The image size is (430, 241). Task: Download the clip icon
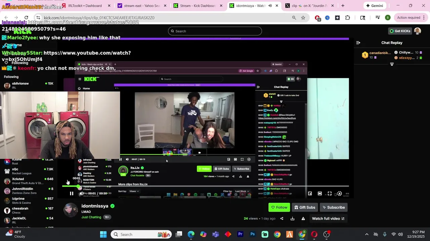tap(292, 219)
